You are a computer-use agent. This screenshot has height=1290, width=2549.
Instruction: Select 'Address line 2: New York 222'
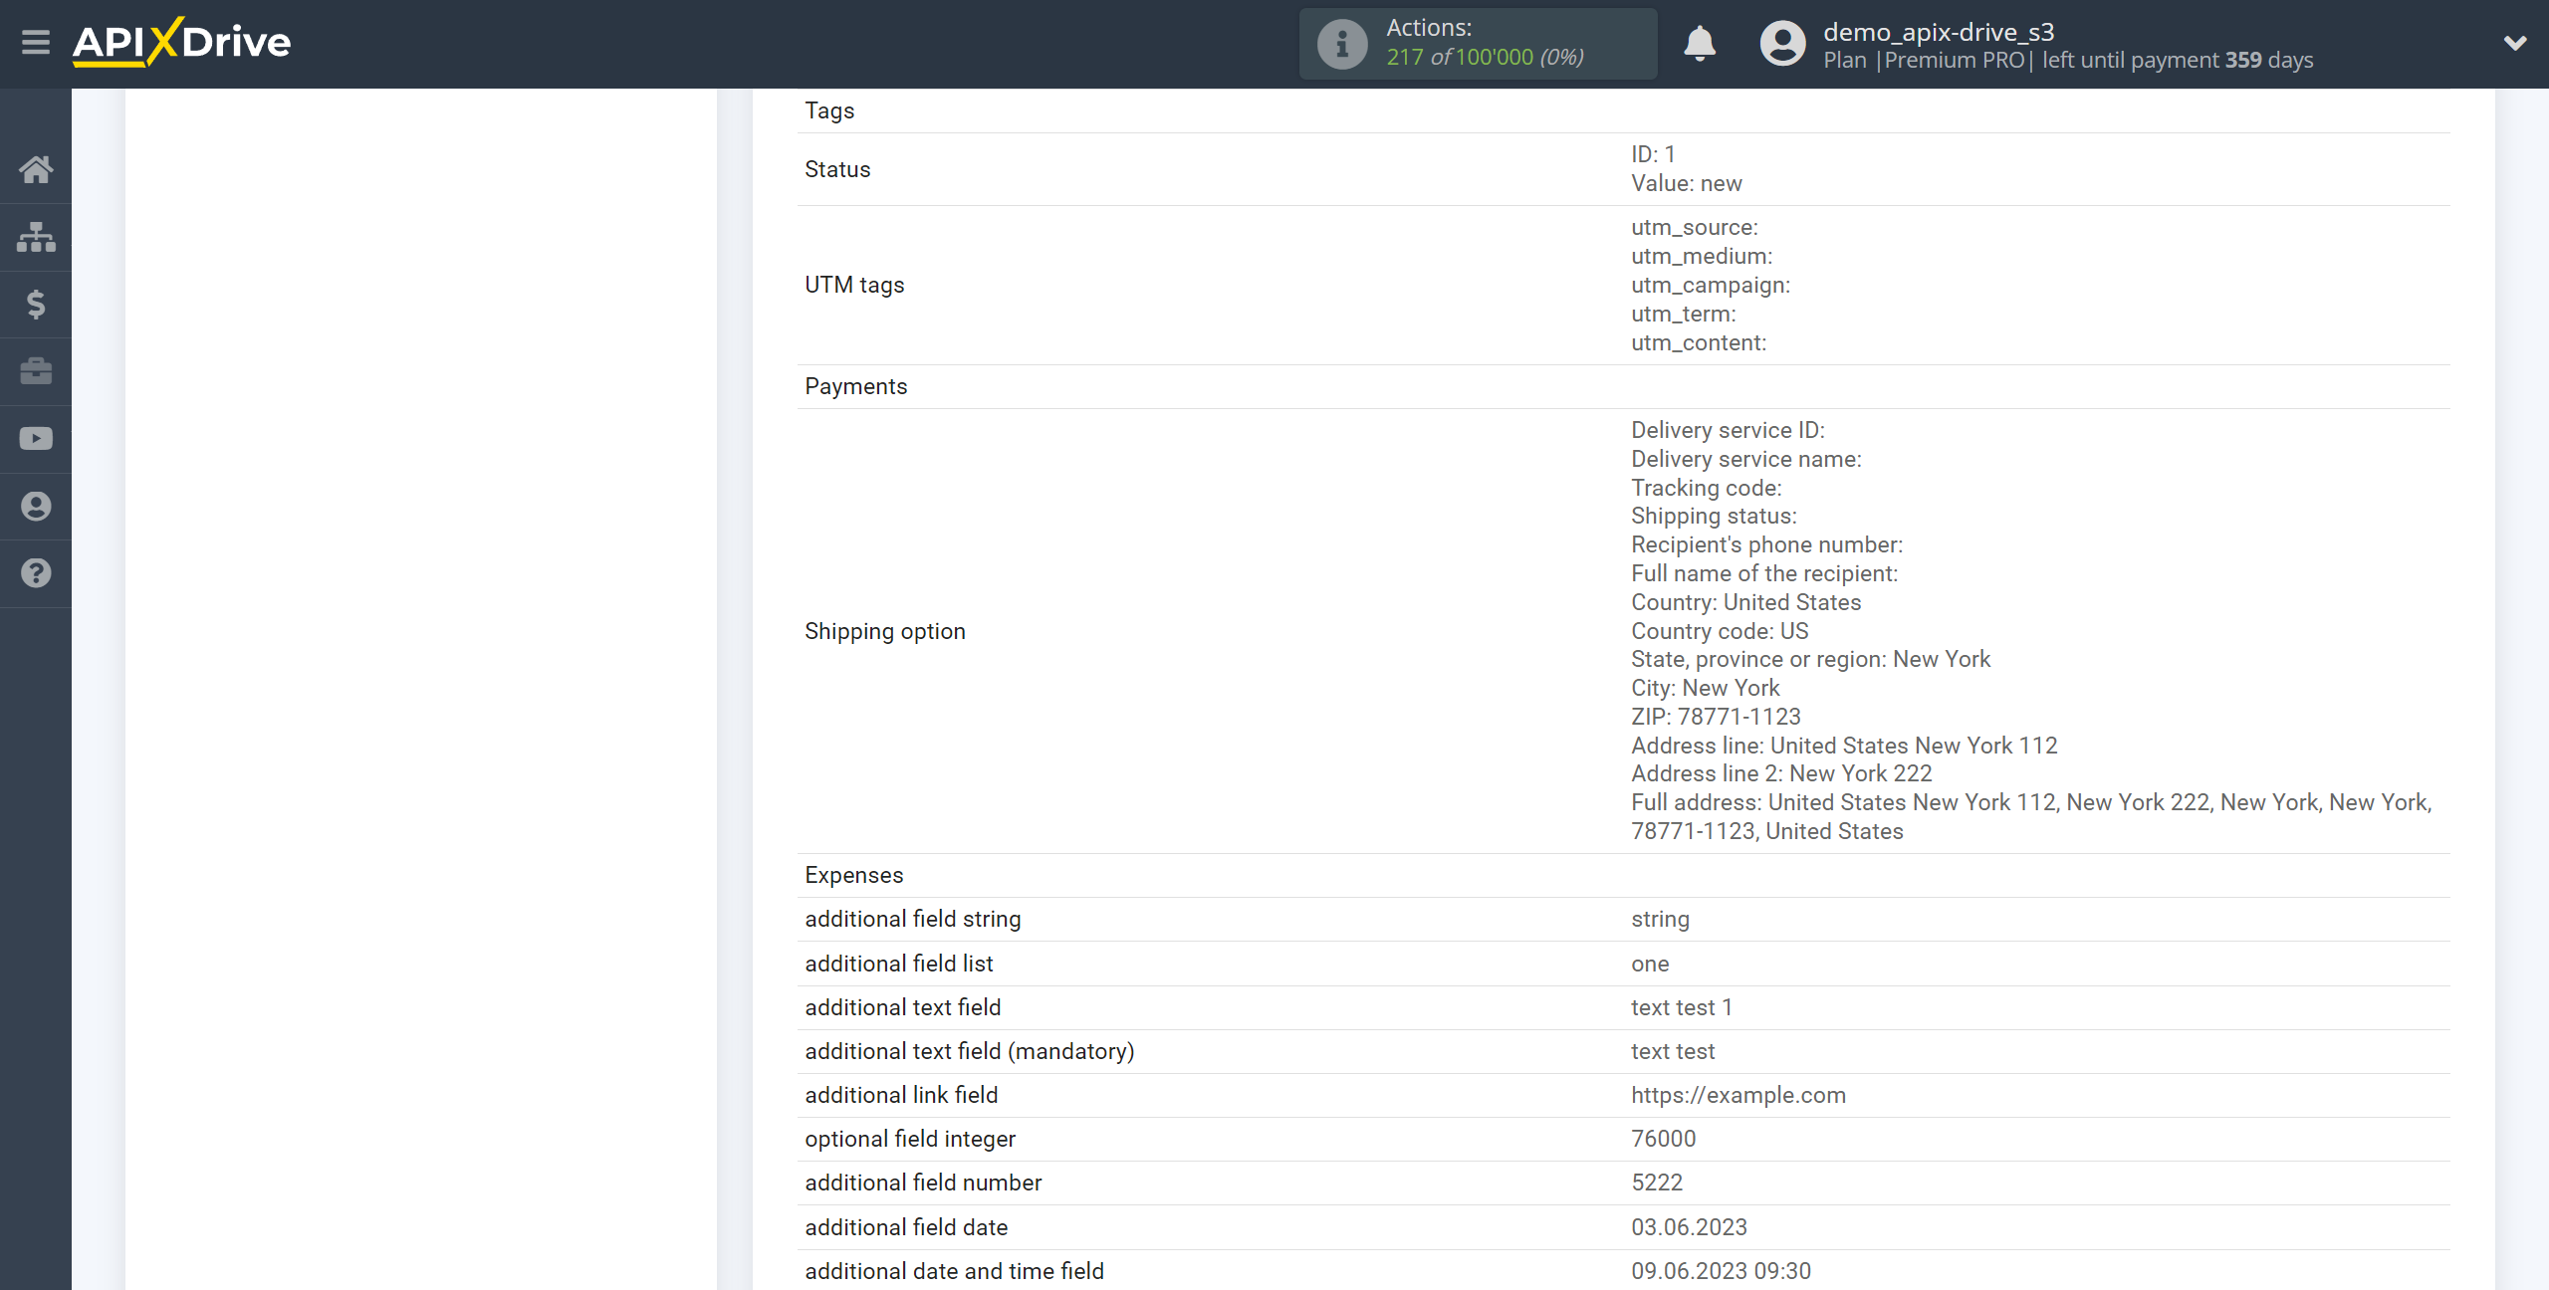[x=1781, y=774]
